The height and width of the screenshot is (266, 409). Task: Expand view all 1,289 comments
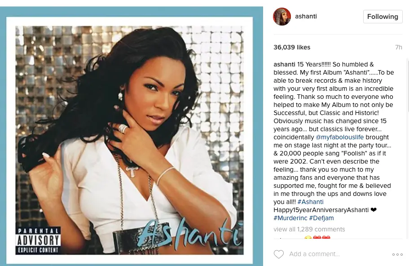point(309,229)
